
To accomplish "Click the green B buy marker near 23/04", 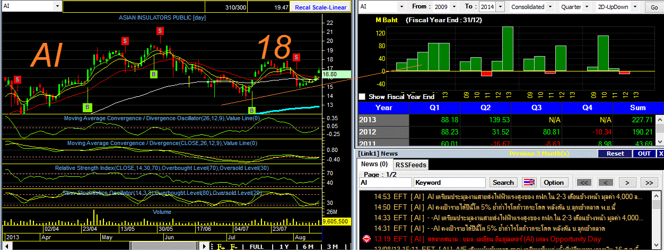I will (x=86, y=107).
